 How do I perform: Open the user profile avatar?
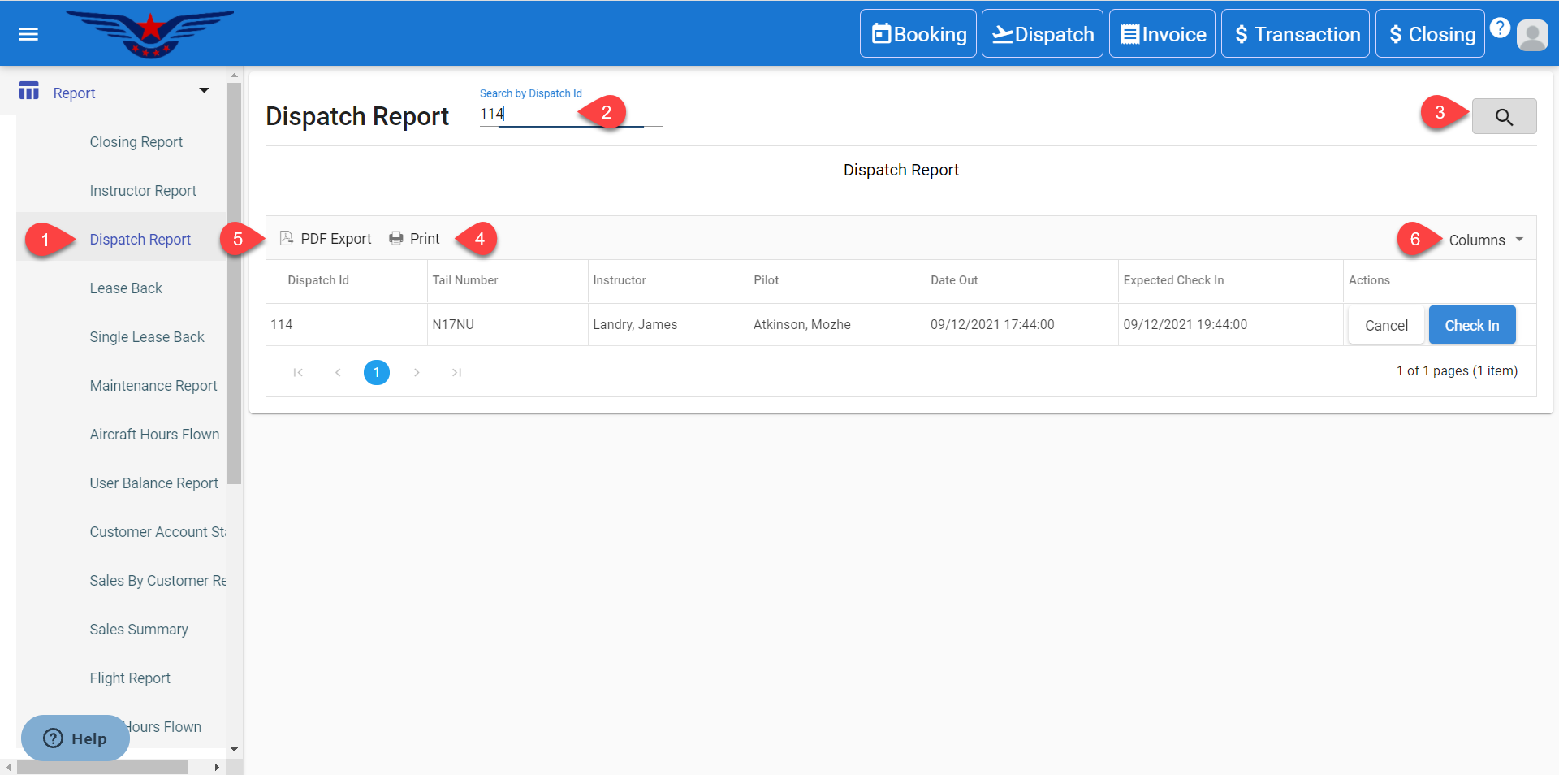1532,35
